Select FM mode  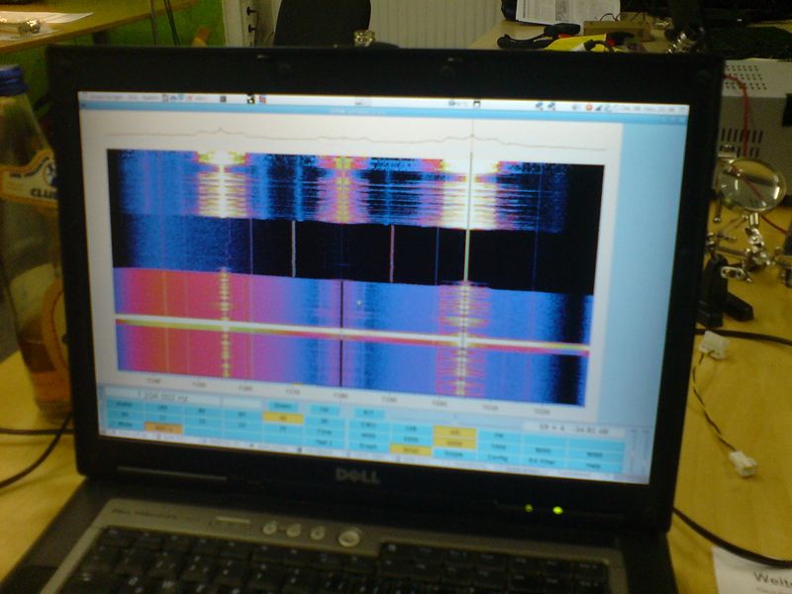click(498, 436)
